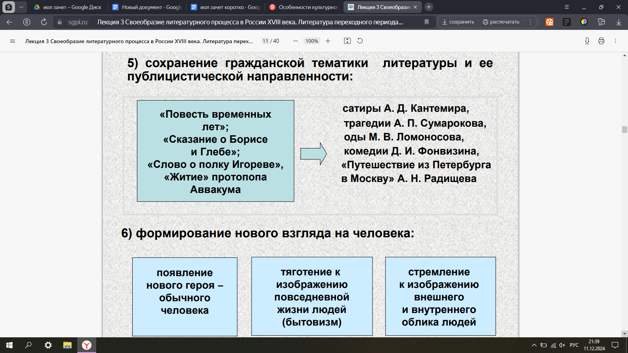Click the page number field showing 11
This screenshot has height=353, width=628.
click(x=265, y=41)
